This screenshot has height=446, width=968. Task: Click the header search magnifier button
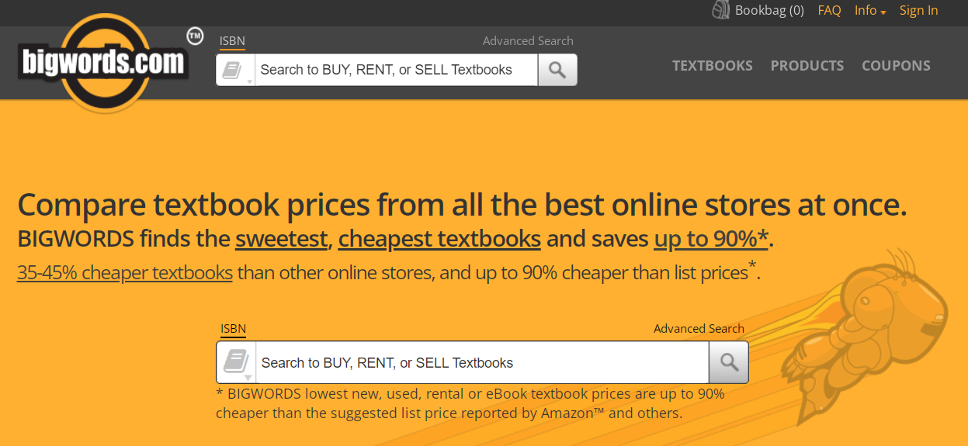557,70
